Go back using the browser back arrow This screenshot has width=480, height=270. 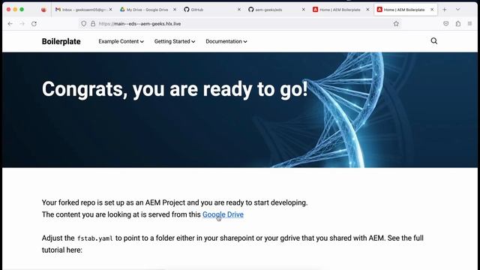[10, 23]
